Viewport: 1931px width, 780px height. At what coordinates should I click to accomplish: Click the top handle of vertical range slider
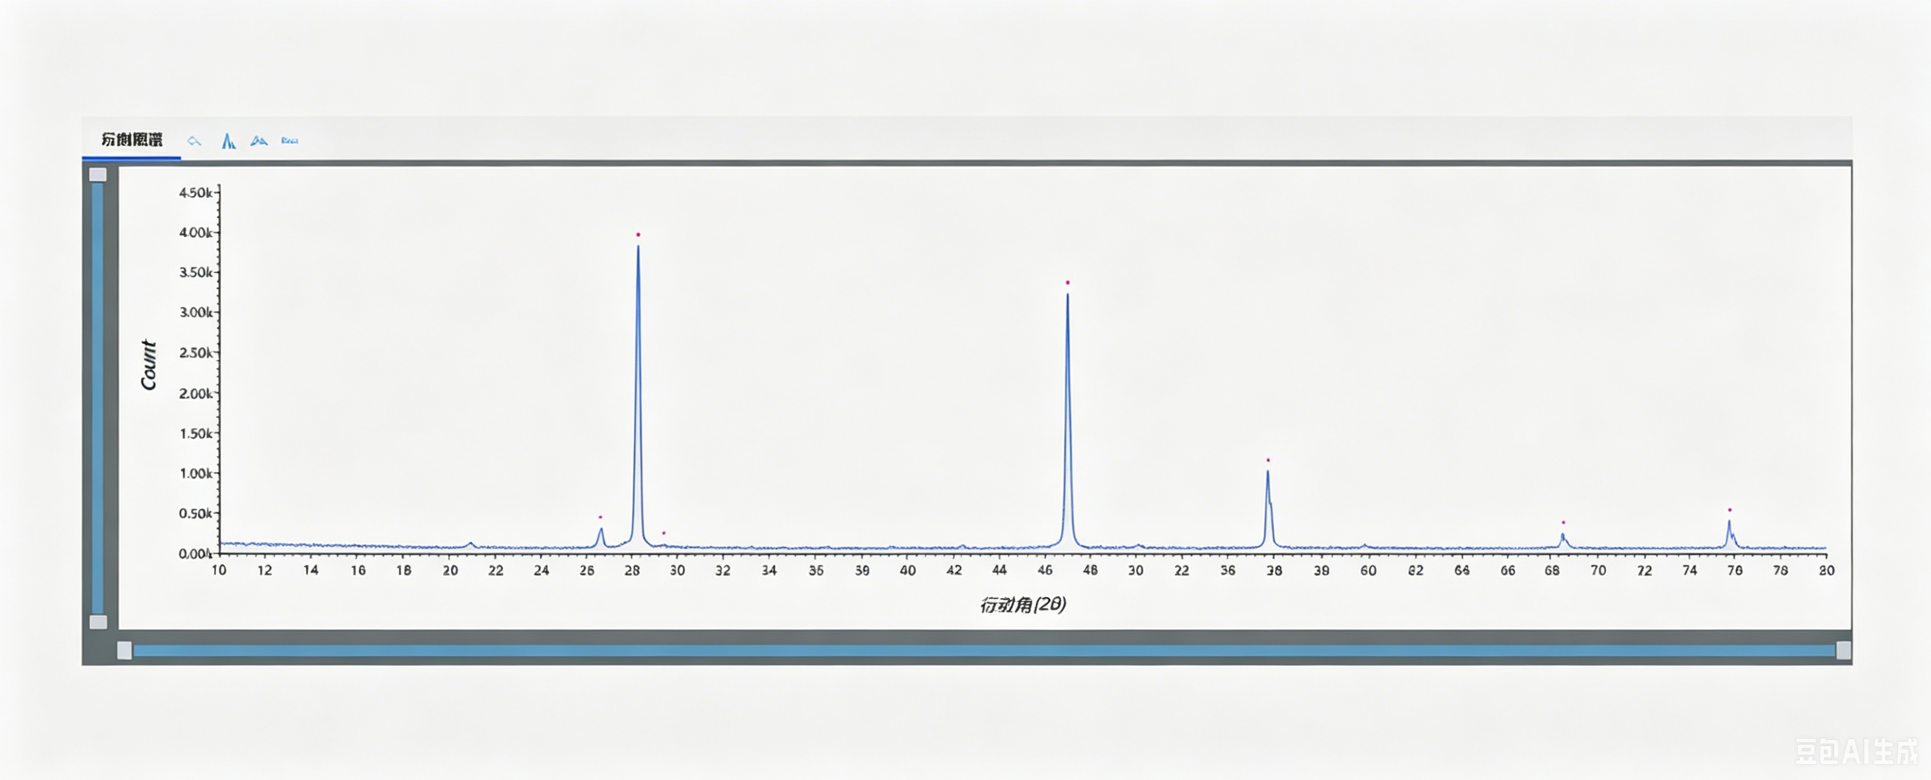(x=98, y=174)
